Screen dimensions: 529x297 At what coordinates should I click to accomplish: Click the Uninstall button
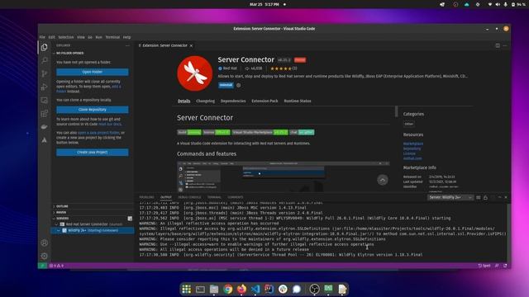pyautogui.click(x=226, y=85)
